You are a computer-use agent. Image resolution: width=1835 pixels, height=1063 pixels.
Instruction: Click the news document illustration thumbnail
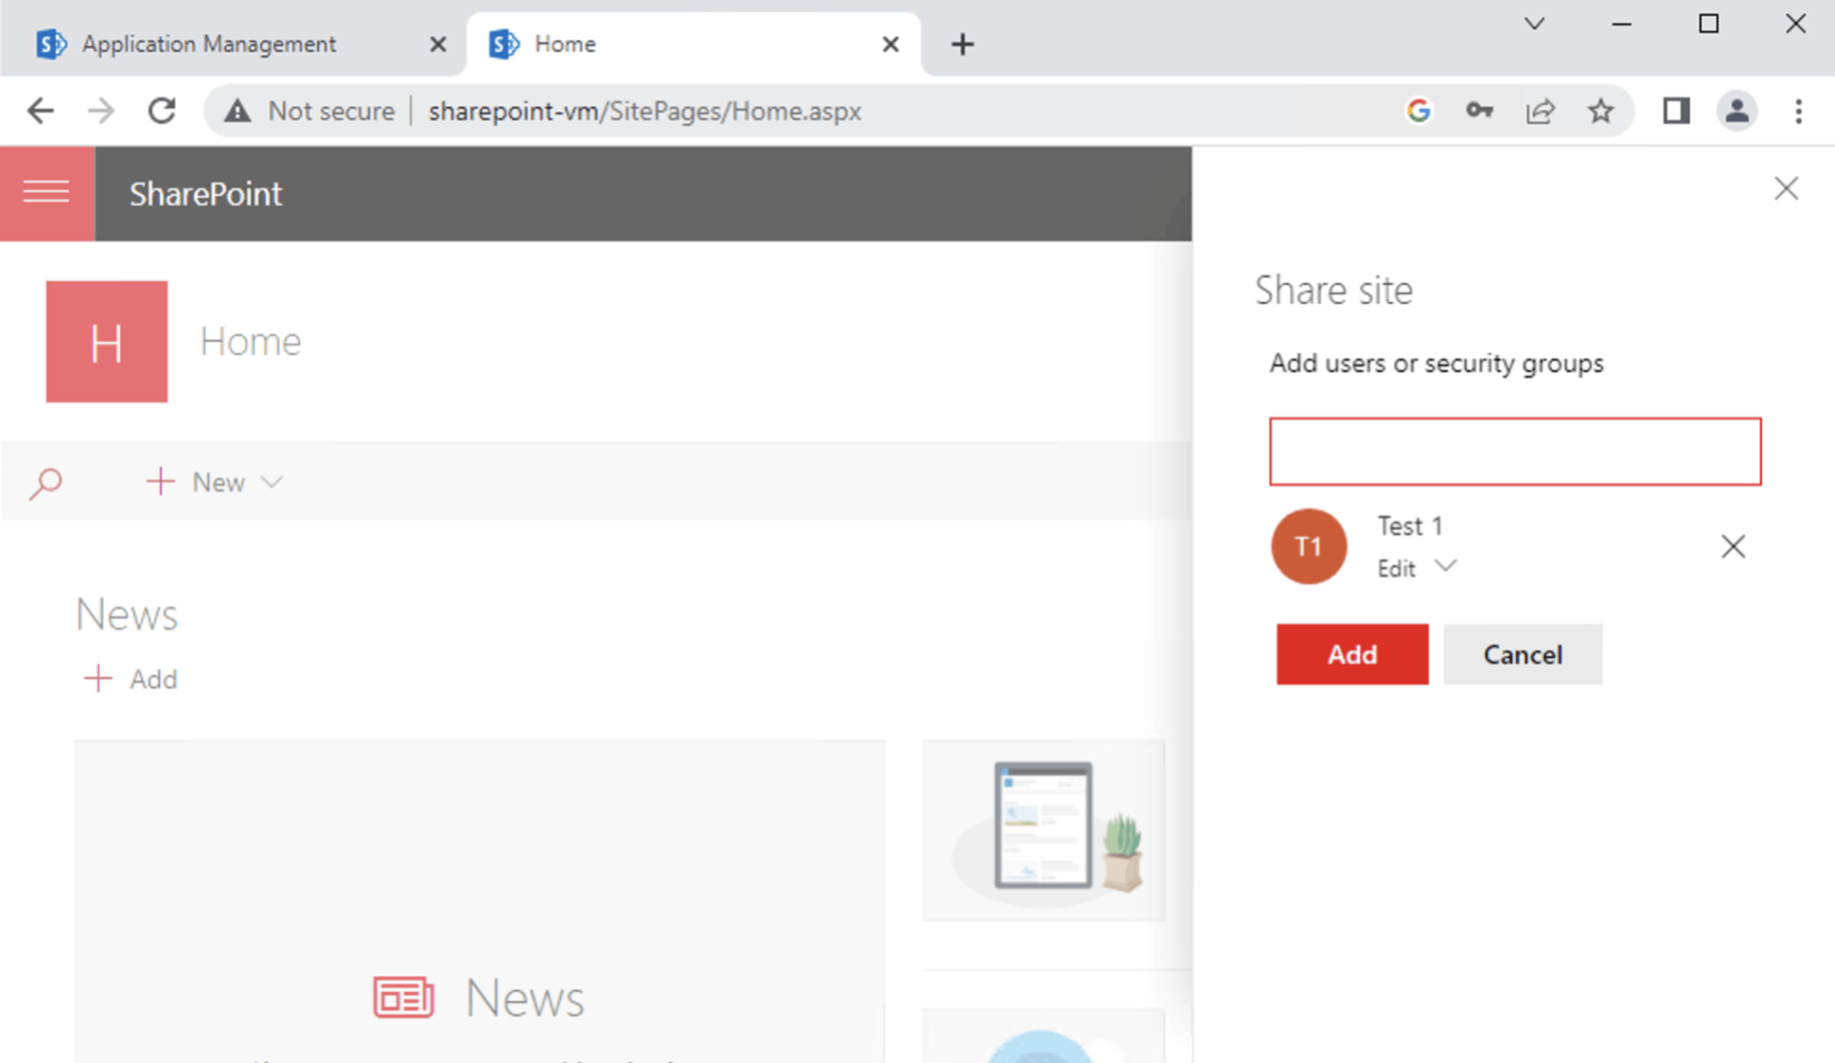[x=1043, y=829]
